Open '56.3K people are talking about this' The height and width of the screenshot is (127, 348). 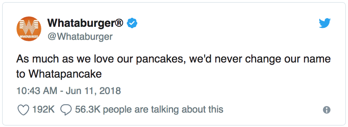coord(149,110)
